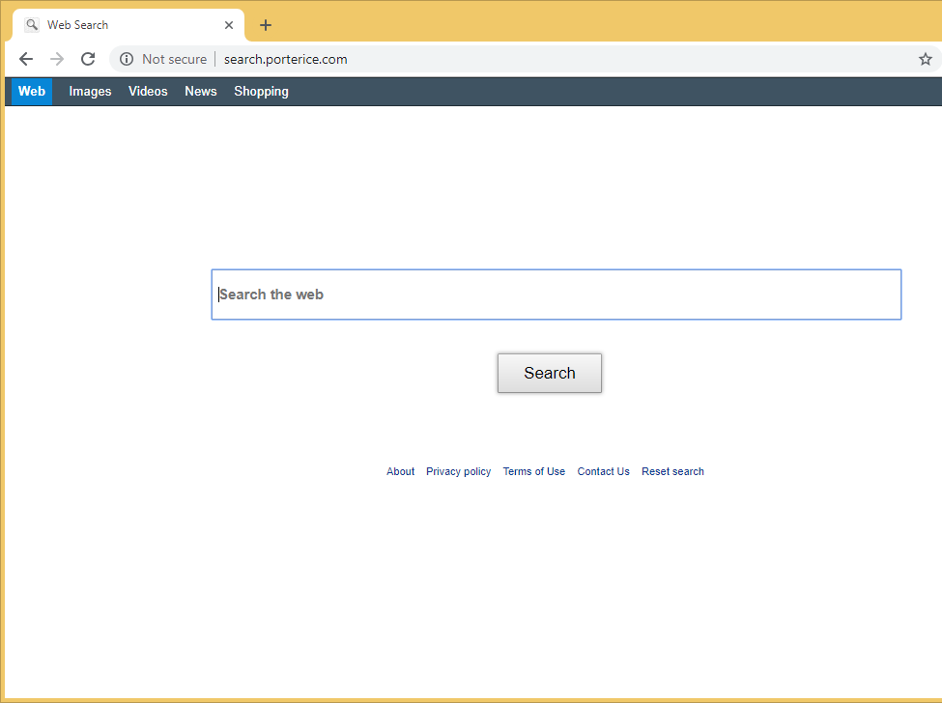This screenshot has width=942, height=703.
Task: Reload the current page
Action: [88, 59]
